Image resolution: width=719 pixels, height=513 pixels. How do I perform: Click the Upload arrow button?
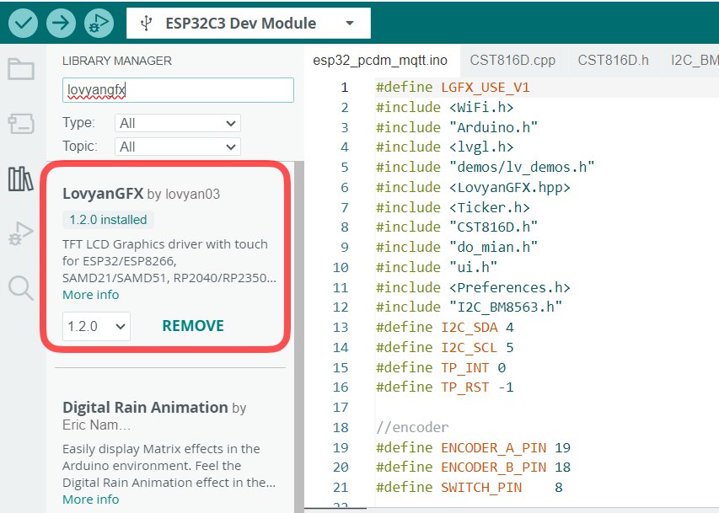(61, 23)
